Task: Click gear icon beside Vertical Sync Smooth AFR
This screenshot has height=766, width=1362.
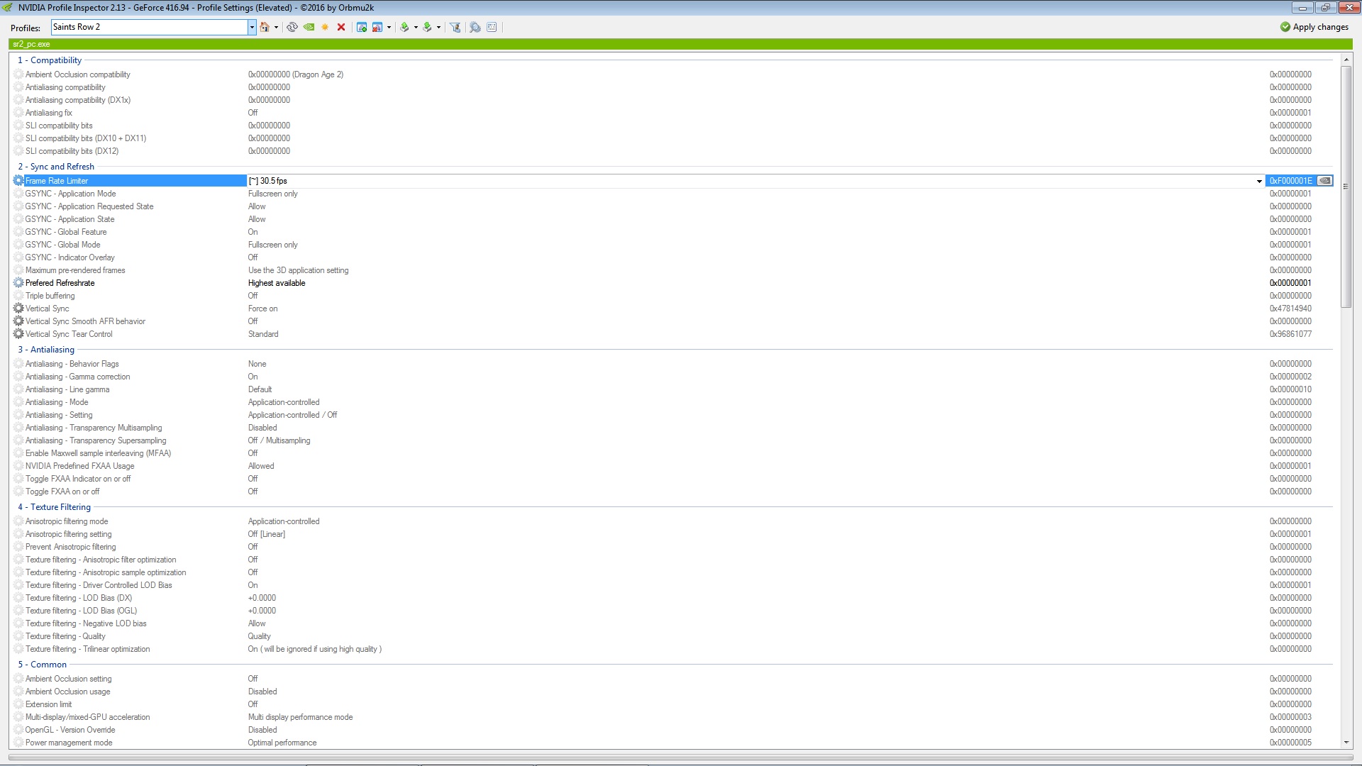Action: [x=18, y=321]
